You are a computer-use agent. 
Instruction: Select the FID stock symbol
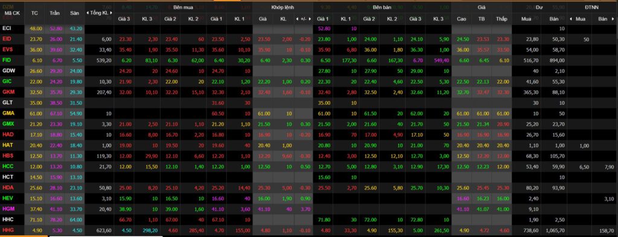click(6, 60)
